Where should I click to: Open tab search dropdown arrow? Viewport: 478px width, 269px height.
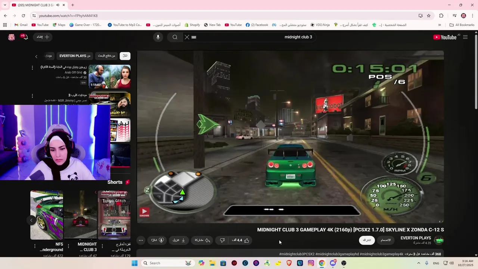[4, 5]
